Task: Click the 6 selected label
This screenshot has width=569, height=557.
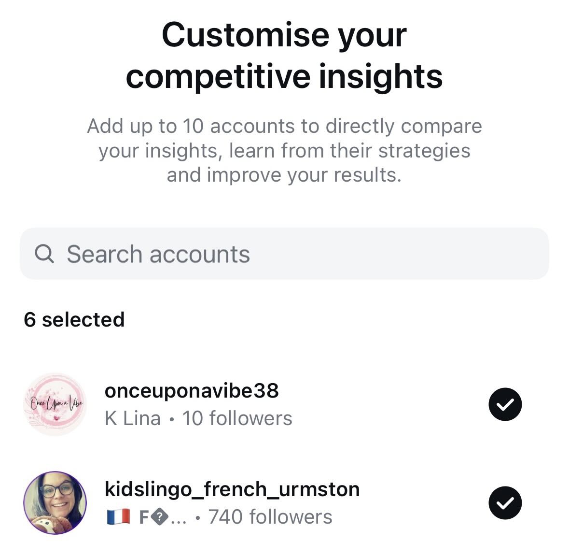Action: [75, 319]
